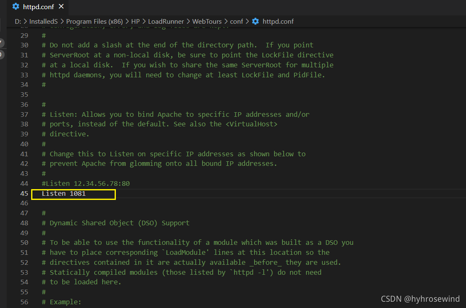Click the 'ports, instead of the default' line
The height and width of the screenshot is (308, 466).
159,124
